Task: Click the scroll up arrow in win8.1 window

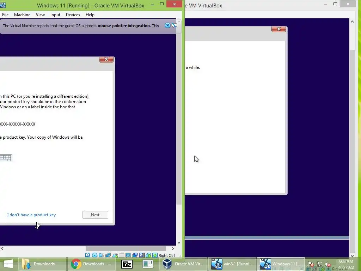Action: 352,22
